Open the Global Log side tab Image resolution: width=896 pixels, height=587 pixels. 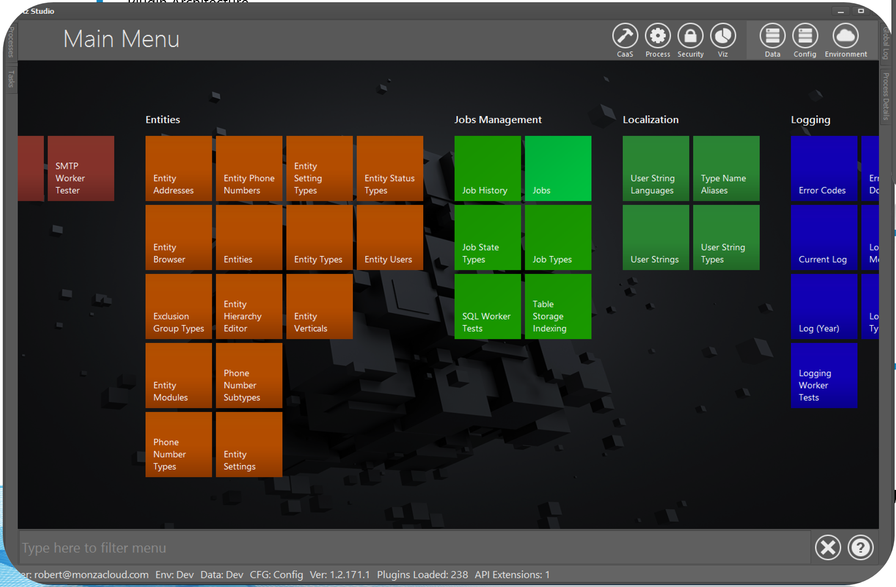click(x=885, y=43)
